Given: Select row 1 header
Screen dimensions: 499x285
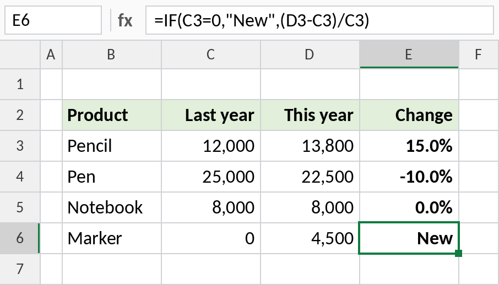Looking at the screenshot, I should (x=20, y=84).
